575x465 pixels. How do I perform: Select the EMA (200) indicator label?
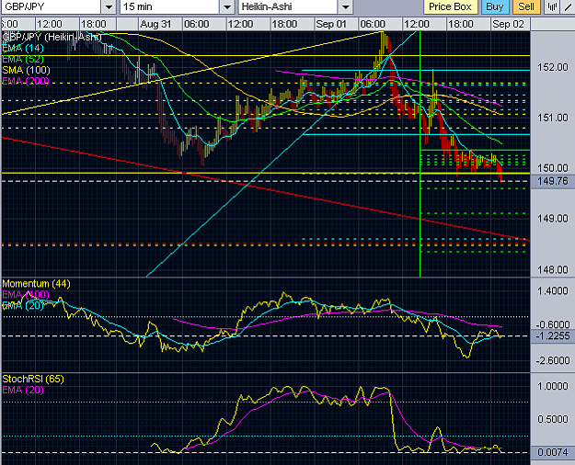pyautogui.click(x=26, y=81)
